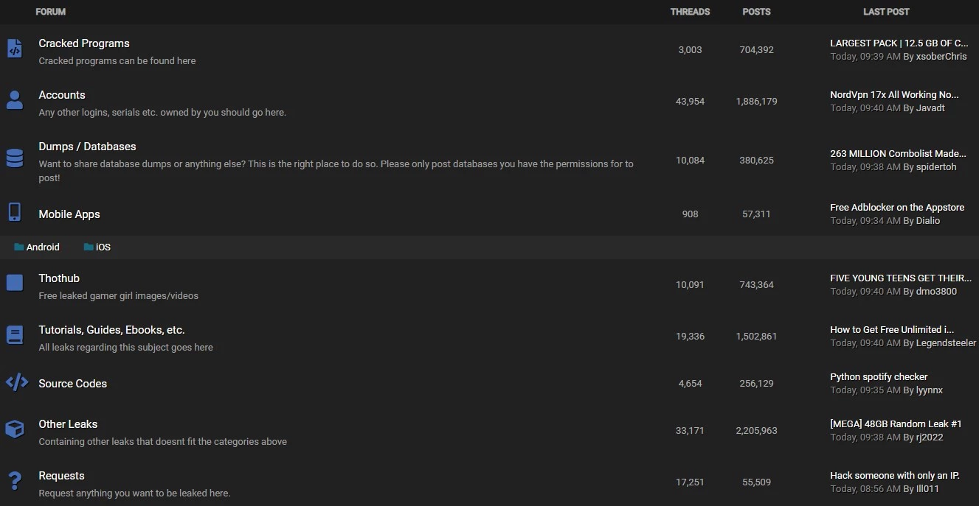The width and height of the screenshot is (979, 506).
Task: Open '[MEGA] 48GB Random Leak #1' thread
Action: [x=896, y=424]
